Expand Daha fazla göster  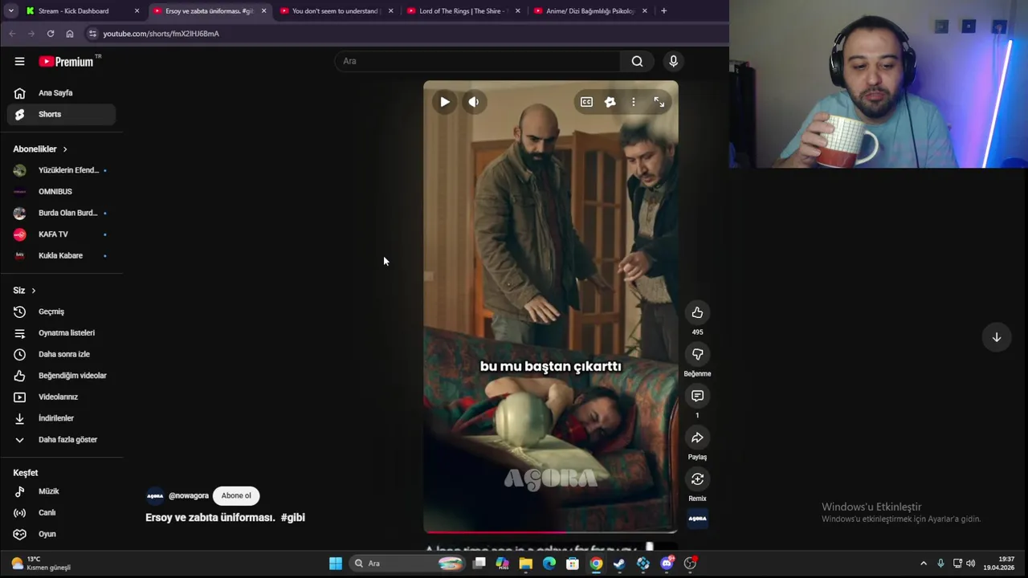click(x=62, y=440)
